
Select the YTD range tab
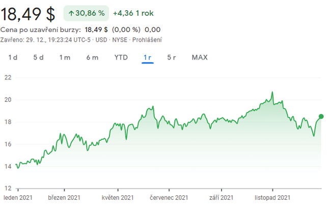pos(121,57)
